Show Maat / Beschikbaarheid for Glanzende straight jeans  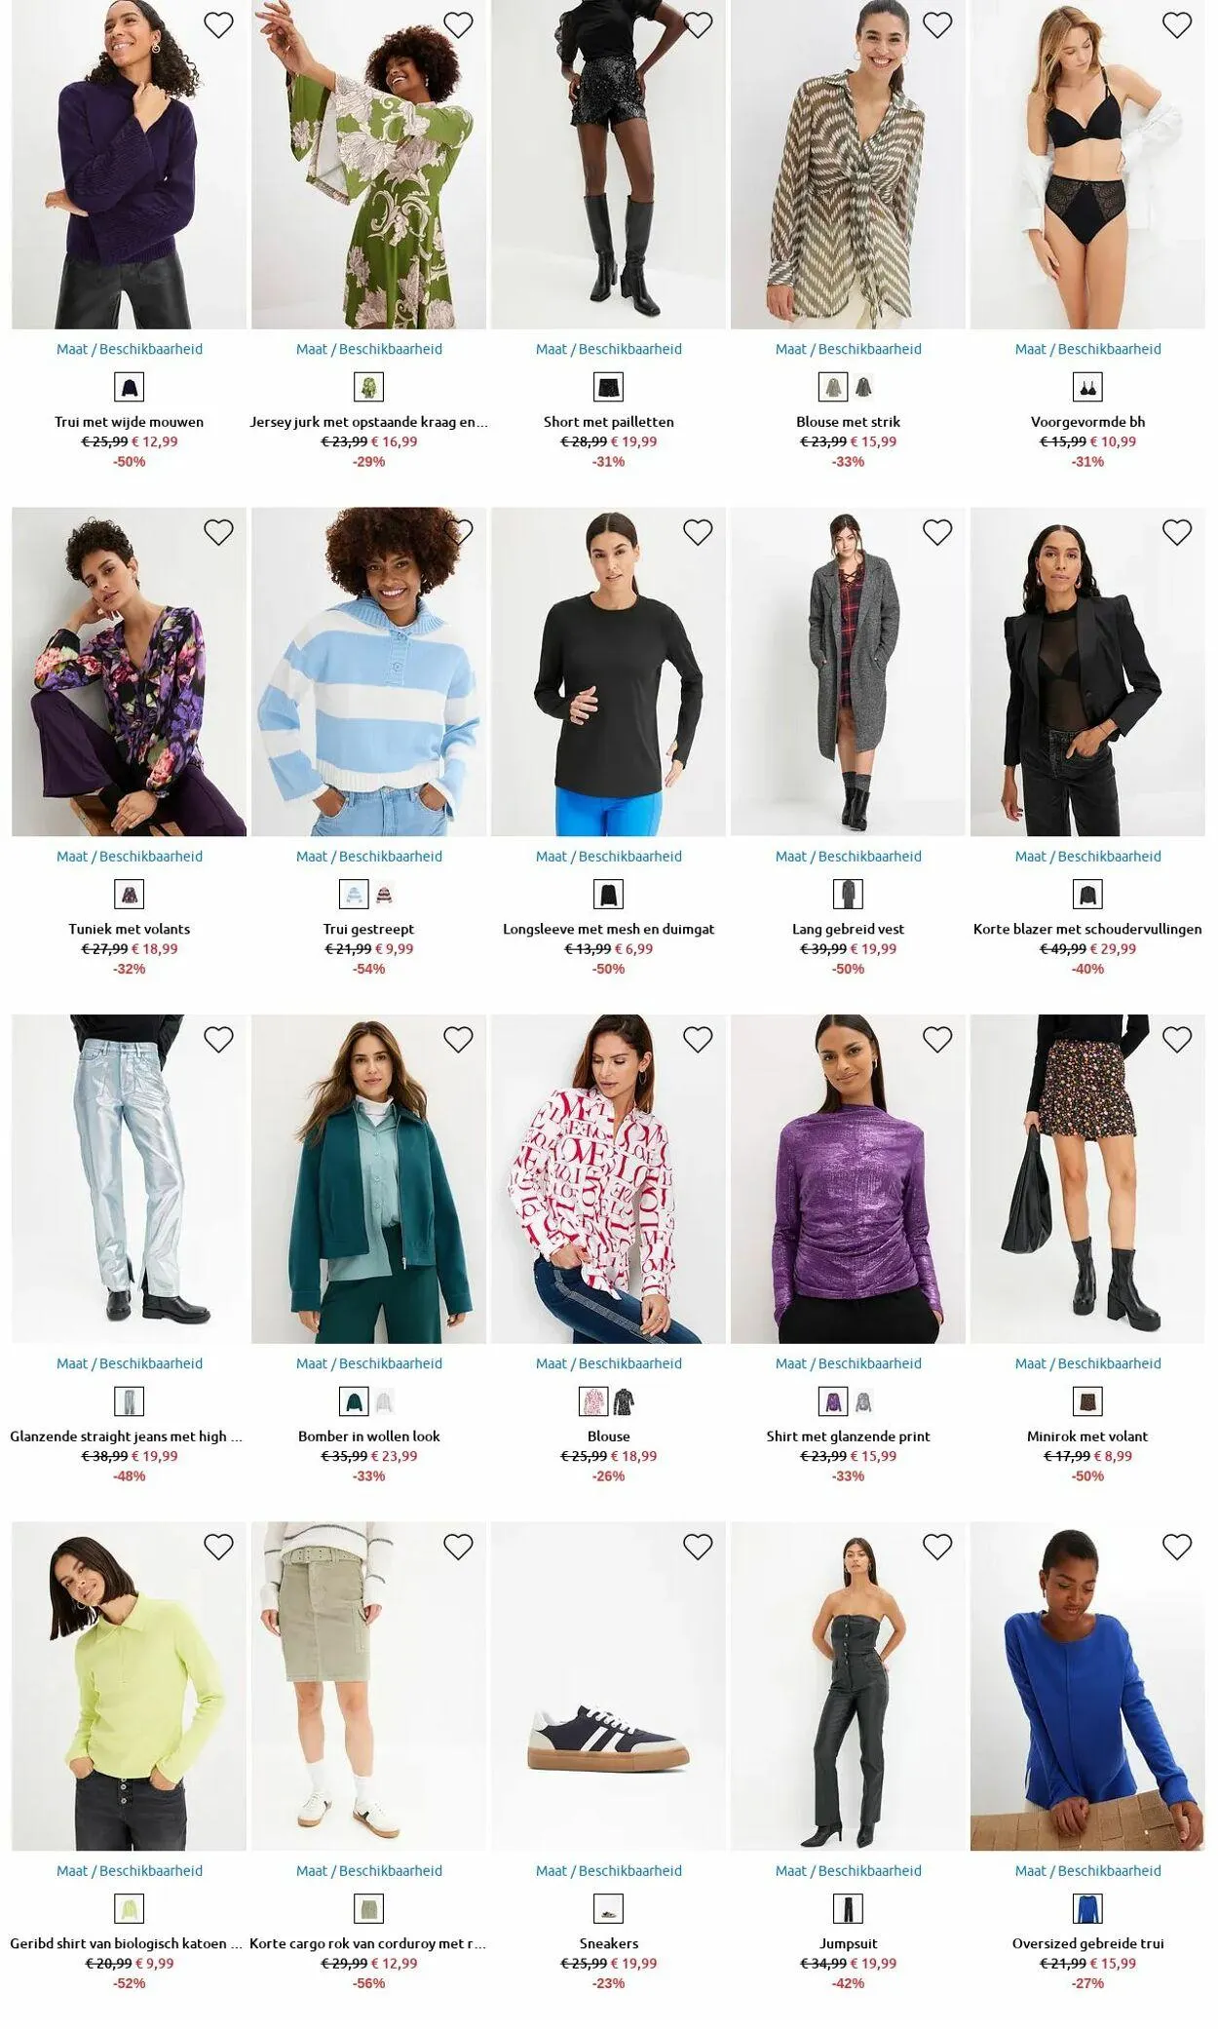pyautogui.click(x=130, y=1363)
